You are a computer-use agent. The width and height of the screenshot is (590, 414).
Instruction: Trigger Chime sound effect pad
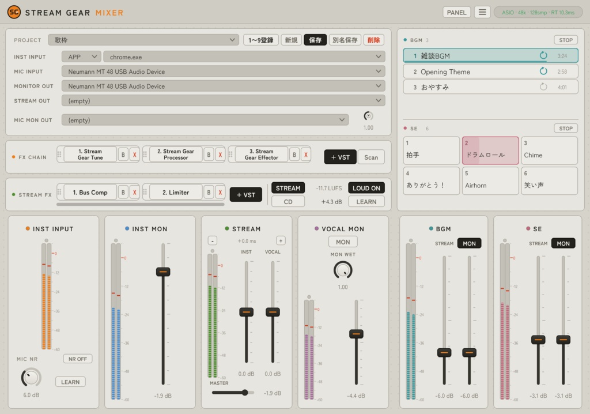[549, 150]
